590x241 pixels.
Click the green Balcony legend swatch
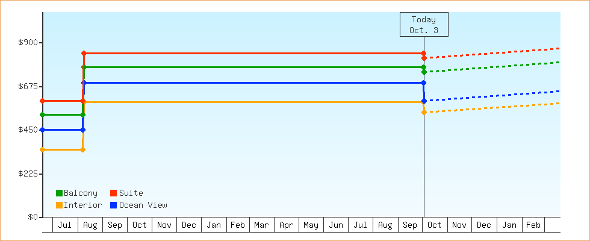[59, 193]
